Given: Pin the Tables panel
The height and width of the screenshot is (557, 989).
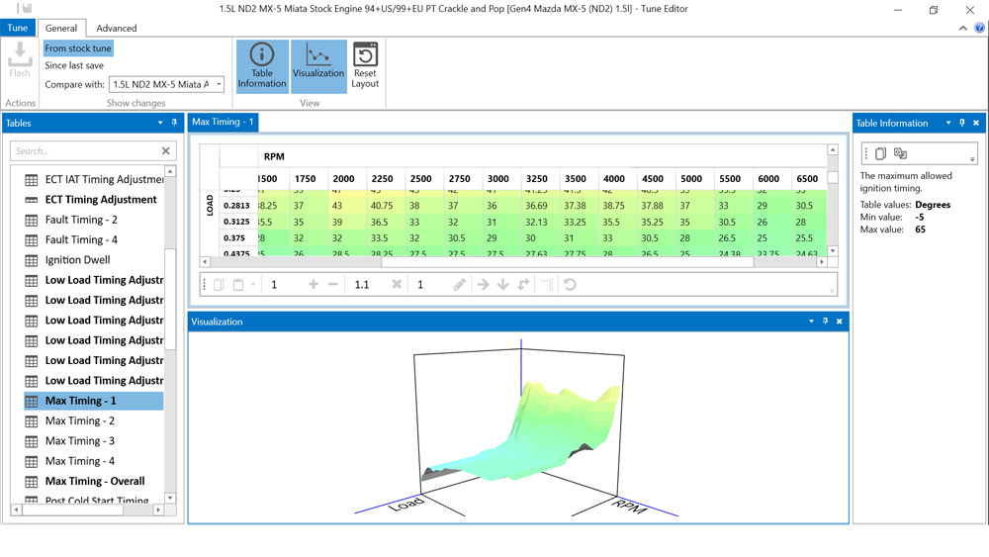Looking at the screenshot, I should (x=174, y=123).
